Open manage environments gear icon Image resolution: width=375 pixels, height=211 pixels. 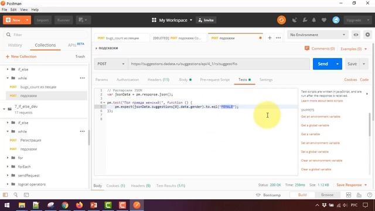(x=367, y=35)
